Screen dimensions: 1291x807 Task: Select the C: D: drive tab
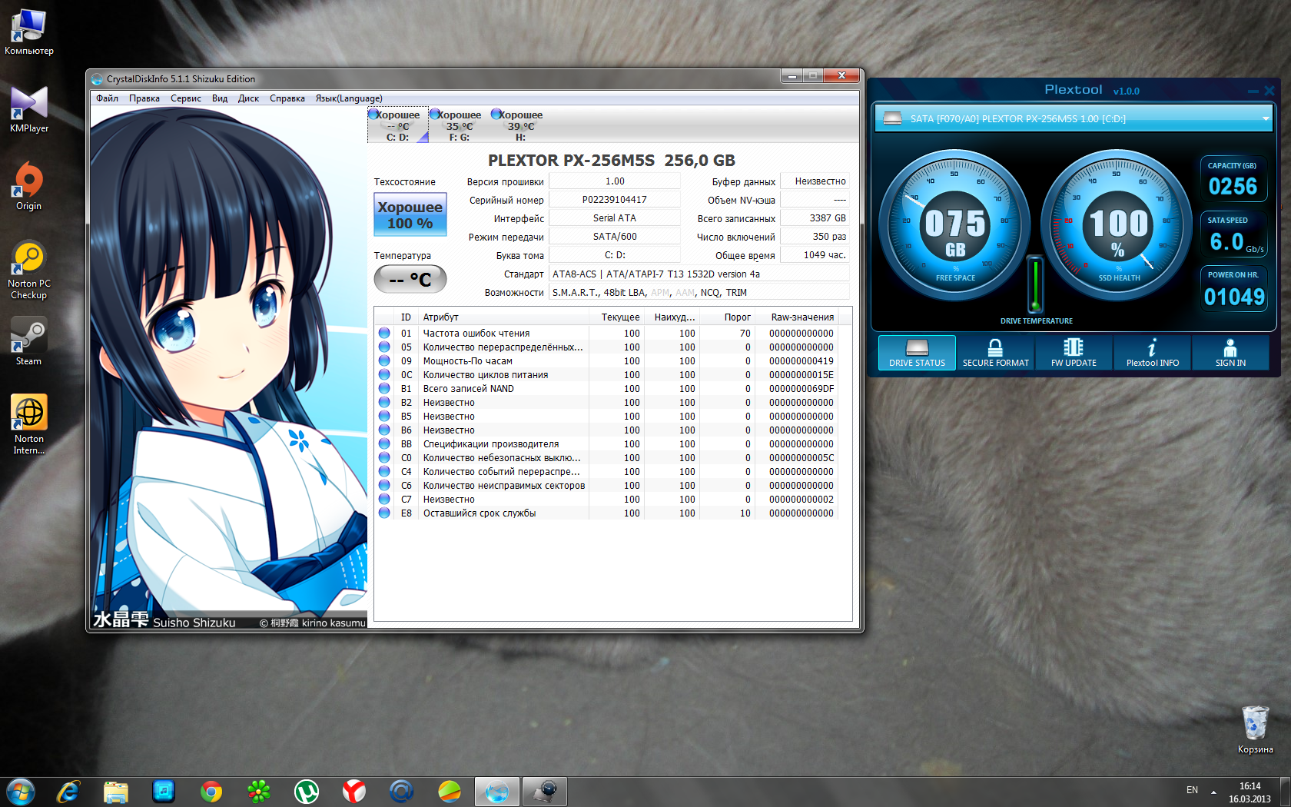pos(398,125)
